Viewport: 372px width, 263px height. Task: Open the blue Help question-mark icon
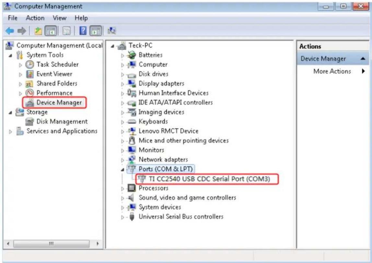tap(83, 31)
